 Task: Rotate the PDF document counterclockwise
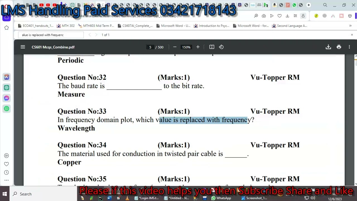click(221, 47)
